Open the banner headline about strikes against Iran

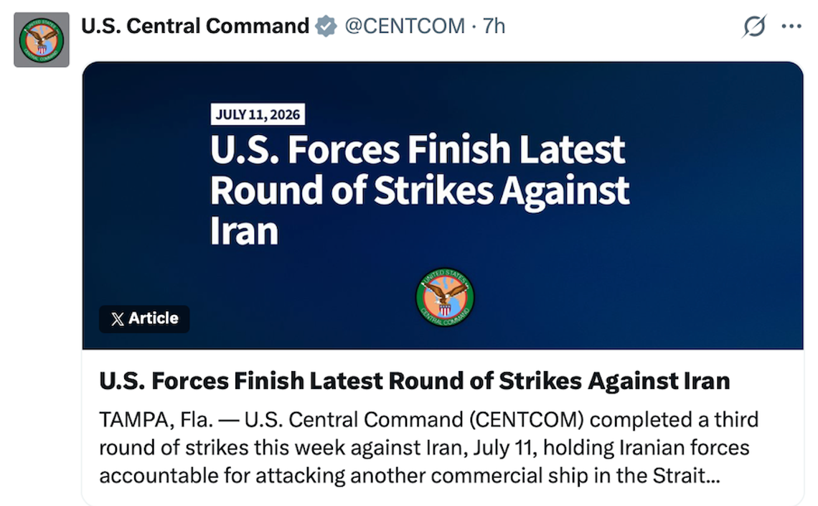[420, 190]
